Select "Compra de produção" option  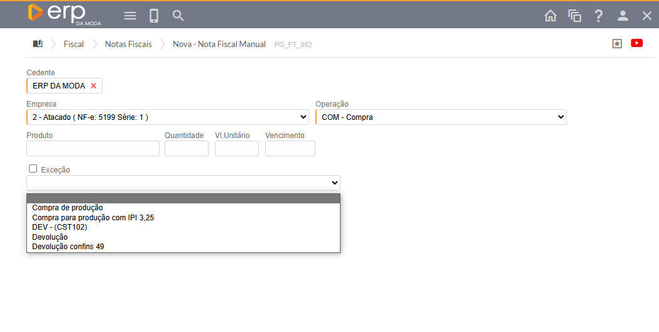[67, 208]
